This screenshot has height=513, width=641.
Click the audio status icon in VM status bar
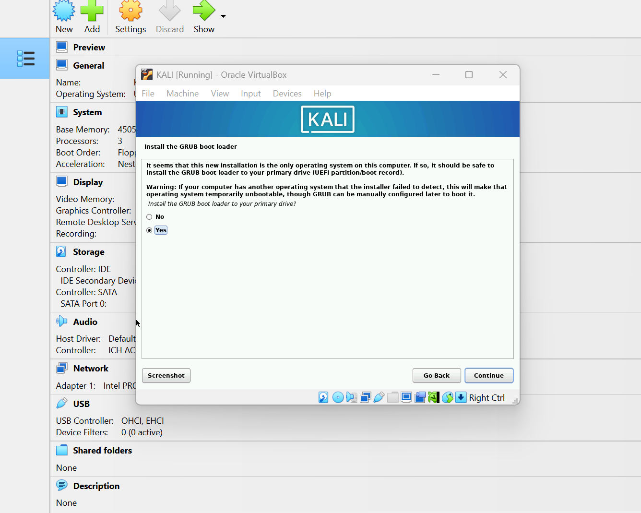tap(352, 397)
